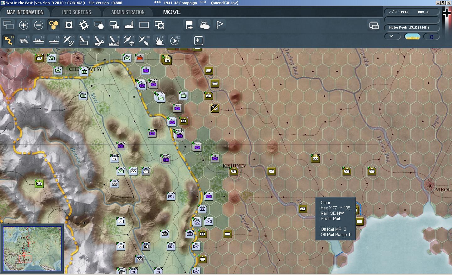Screen dimensions: 452x275
Task: Click the blue 0 counter field
Action: pos(431,37)
